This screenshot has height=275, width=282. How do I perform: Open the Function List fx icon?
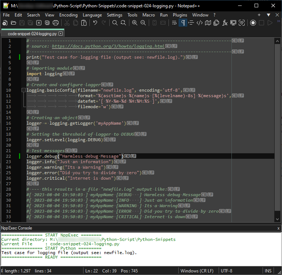(225, 23)
